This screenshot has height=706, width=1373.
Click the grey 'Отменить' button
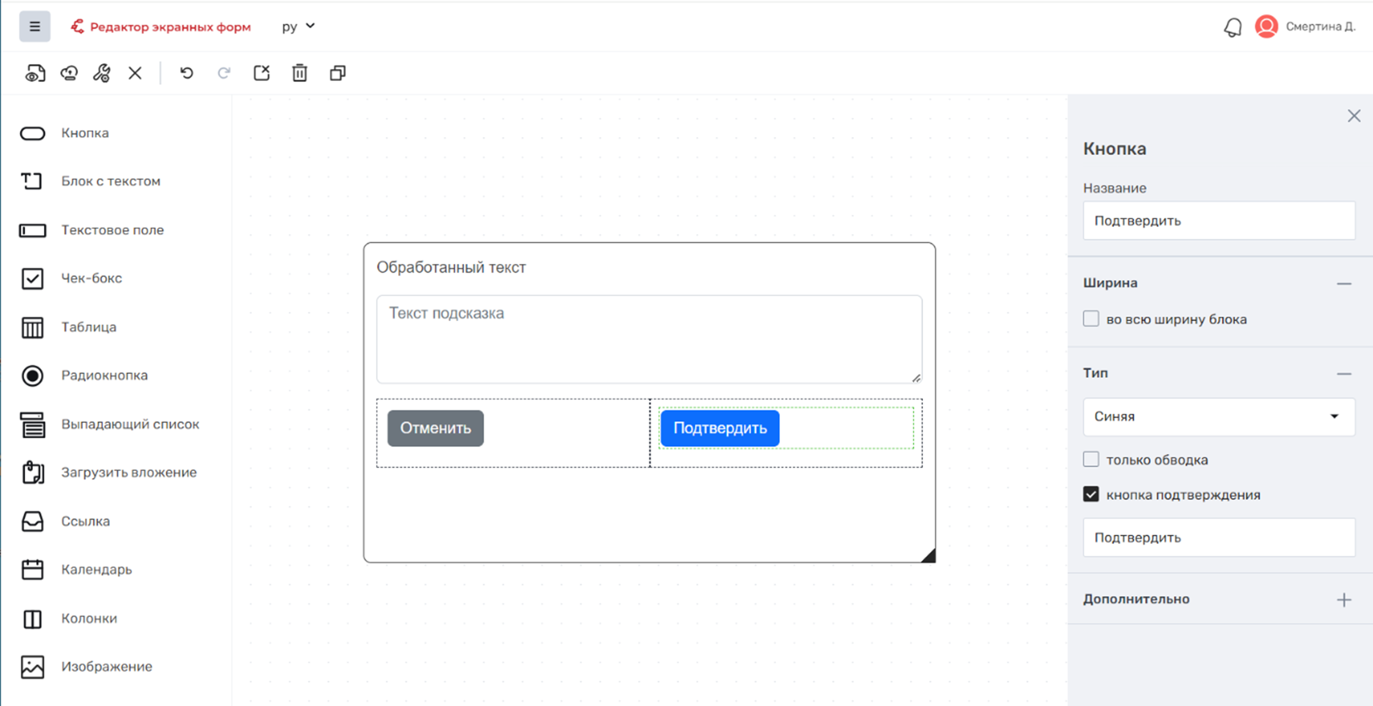[x=435, y=428]
